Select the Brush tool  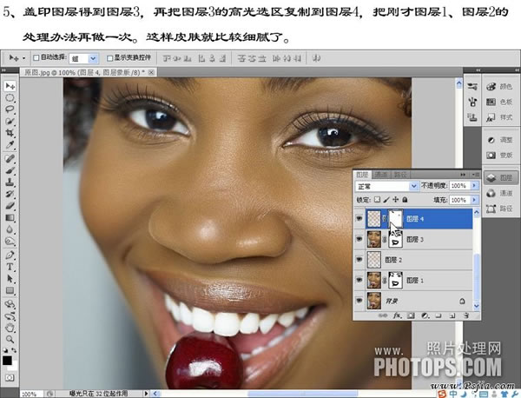click(10, 170)
